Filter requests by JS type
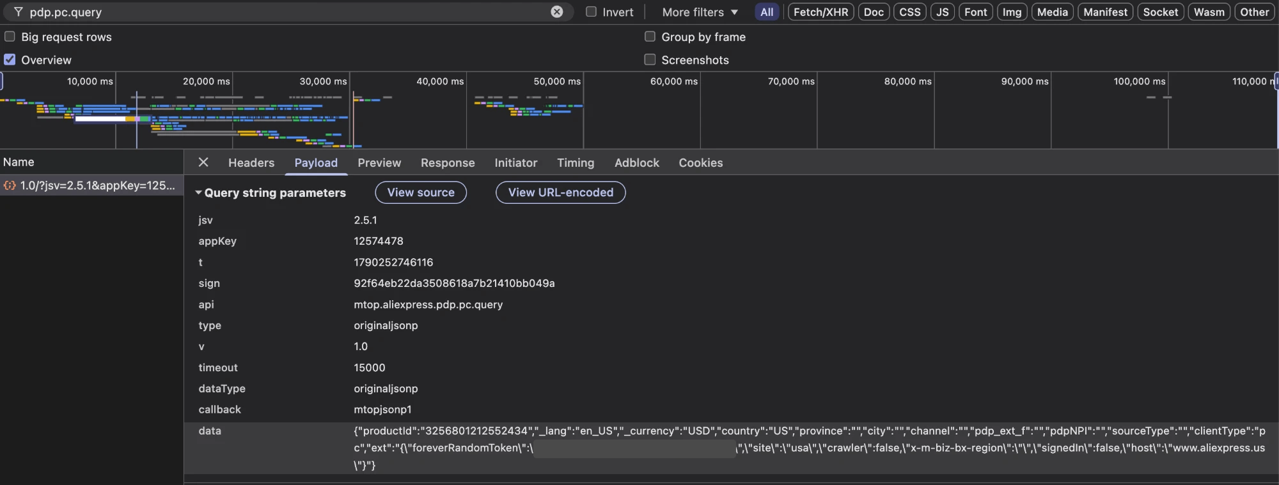 (943, 12)
